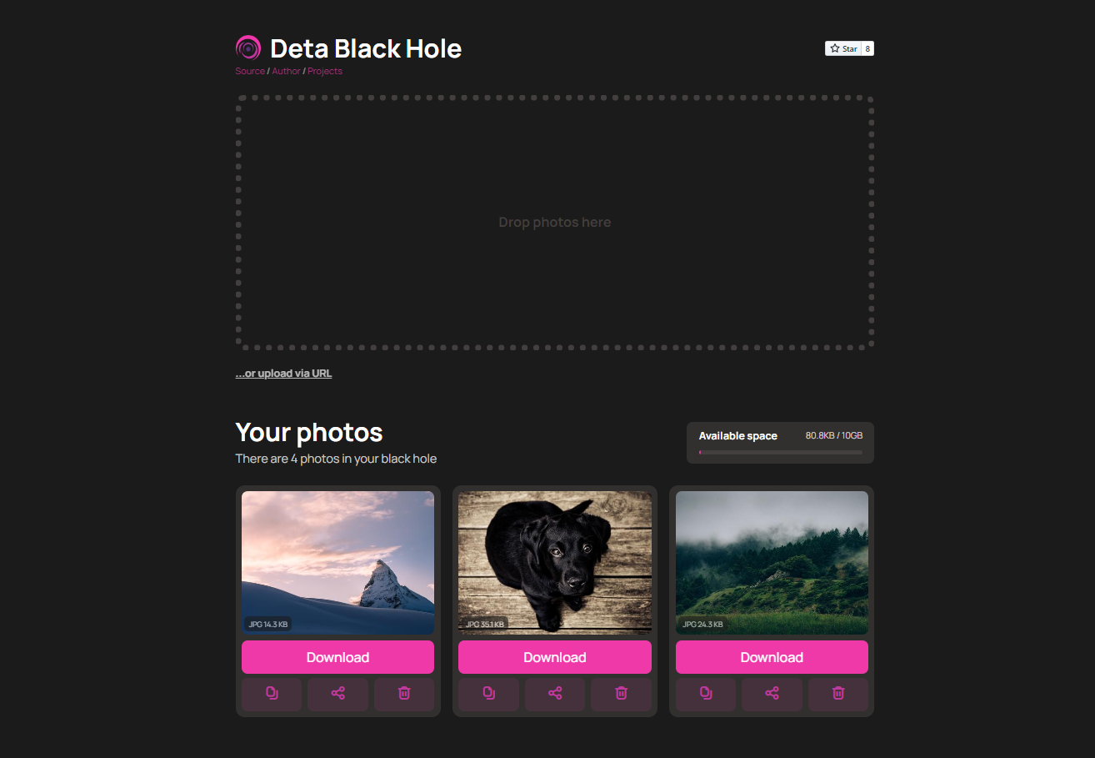Click the Drop photos here area
The height and width of the screenshot is (758, 1095).
click(x=555, y=222)
